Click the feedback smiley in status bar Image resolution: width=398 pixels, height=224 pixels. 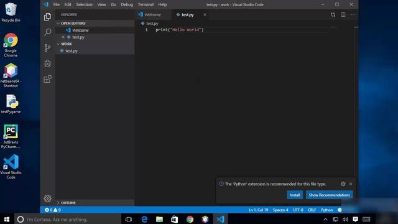pos(340,210)
